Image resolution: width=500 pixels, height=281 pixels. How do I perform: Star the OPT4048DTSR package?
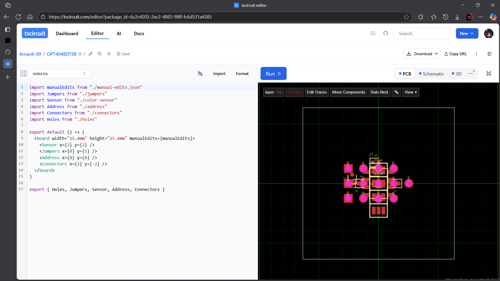(x=80, y=54)
